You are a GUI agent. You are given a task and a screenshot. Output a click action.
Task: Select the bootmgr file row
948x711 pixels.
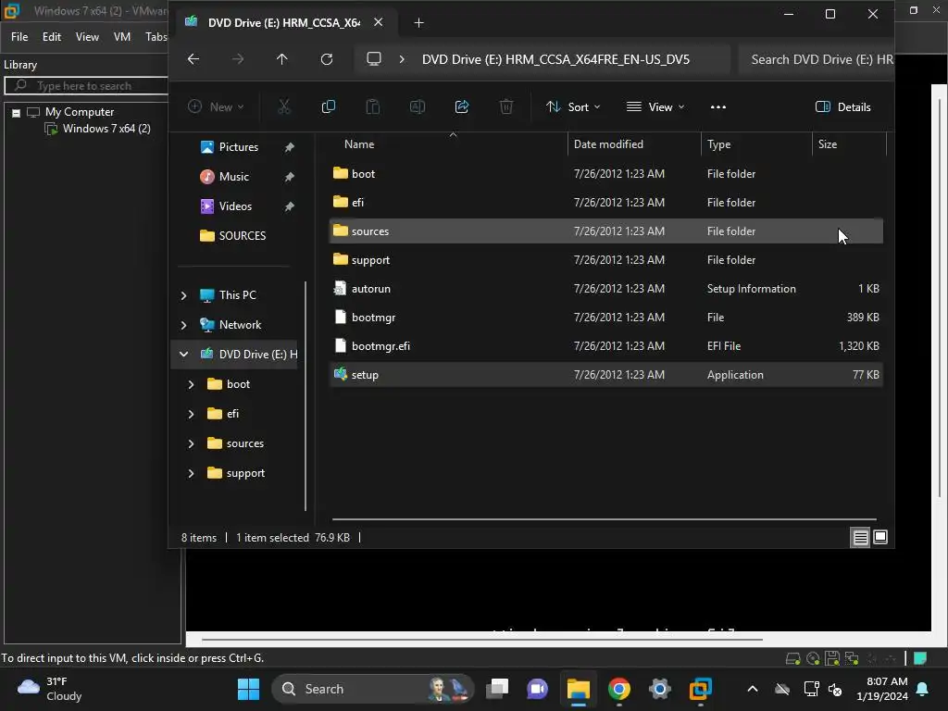605,318
